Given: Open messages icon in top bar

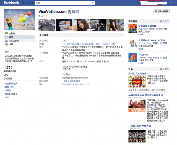Looking at the screenshot, I should click(x=27, y=3).
